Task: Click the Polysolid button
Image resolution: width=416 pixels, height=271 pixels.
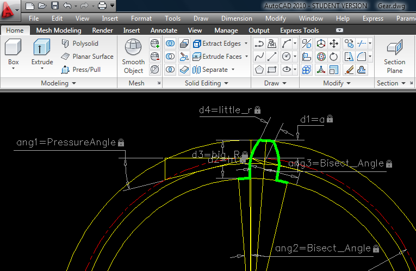Action: tap(80, 44)
